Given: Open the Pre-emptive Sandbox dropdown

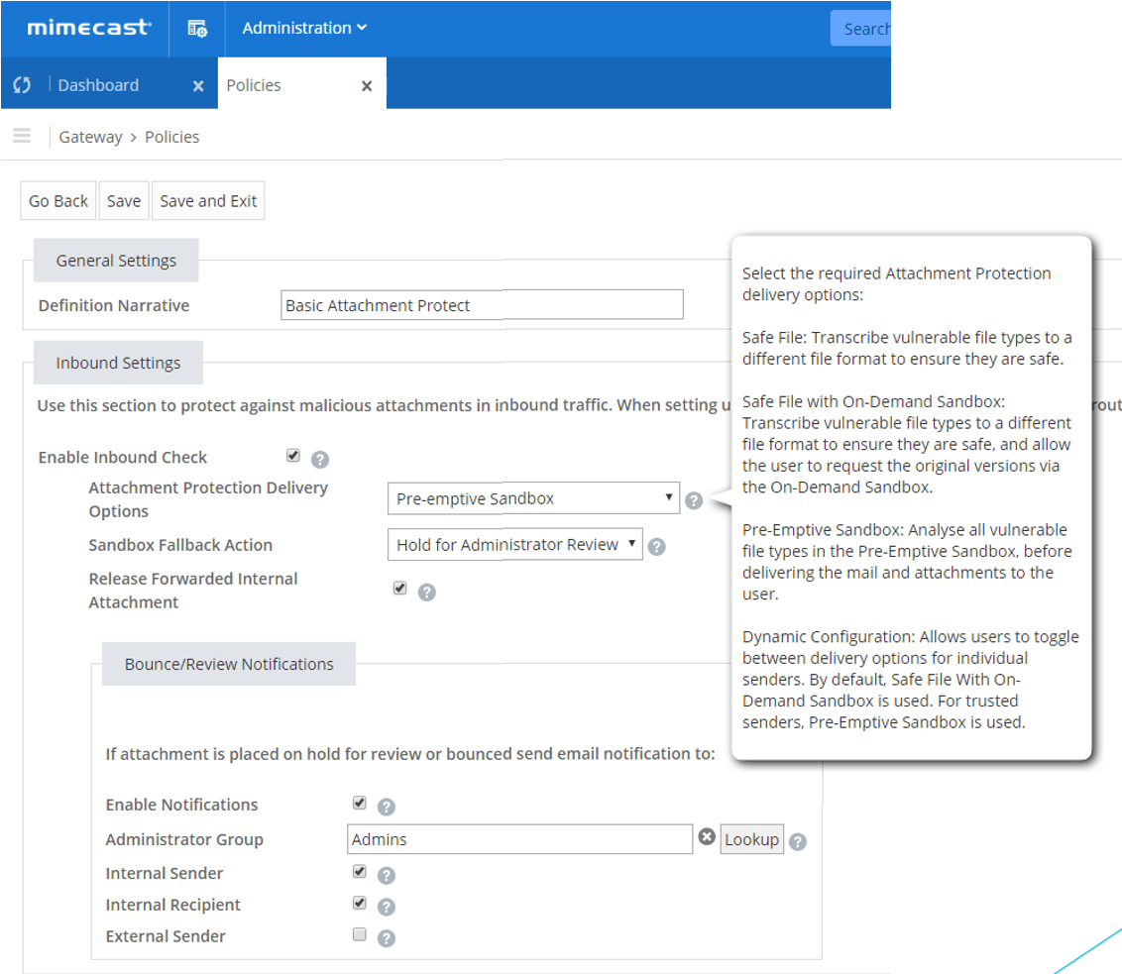Looking at the screenshot, I should [x=533, y=498].
